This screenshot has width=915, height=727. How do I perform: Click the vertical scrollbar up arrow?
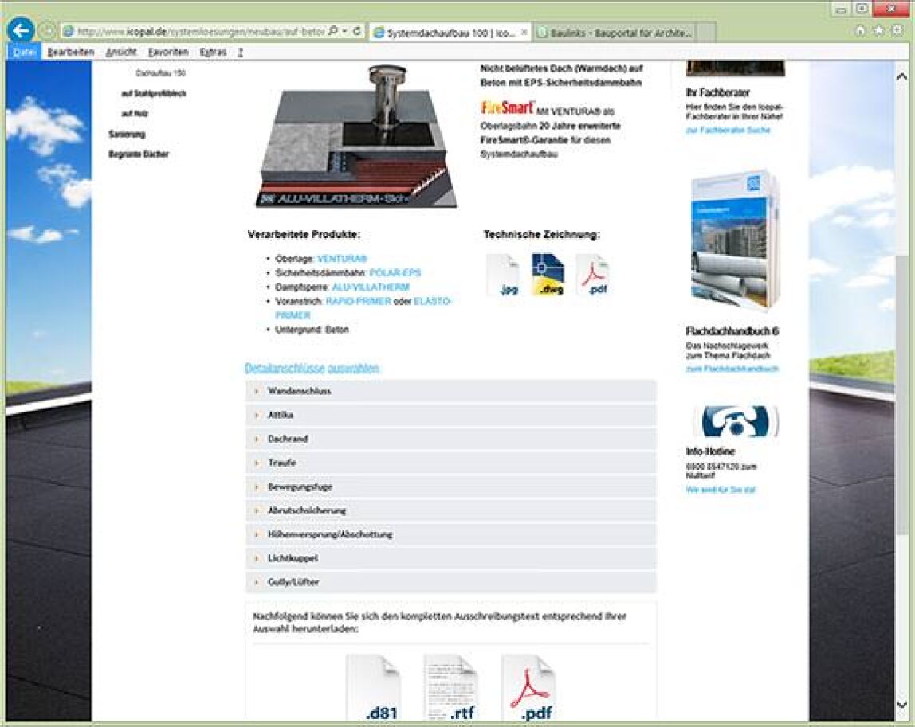tap(901, 76)
